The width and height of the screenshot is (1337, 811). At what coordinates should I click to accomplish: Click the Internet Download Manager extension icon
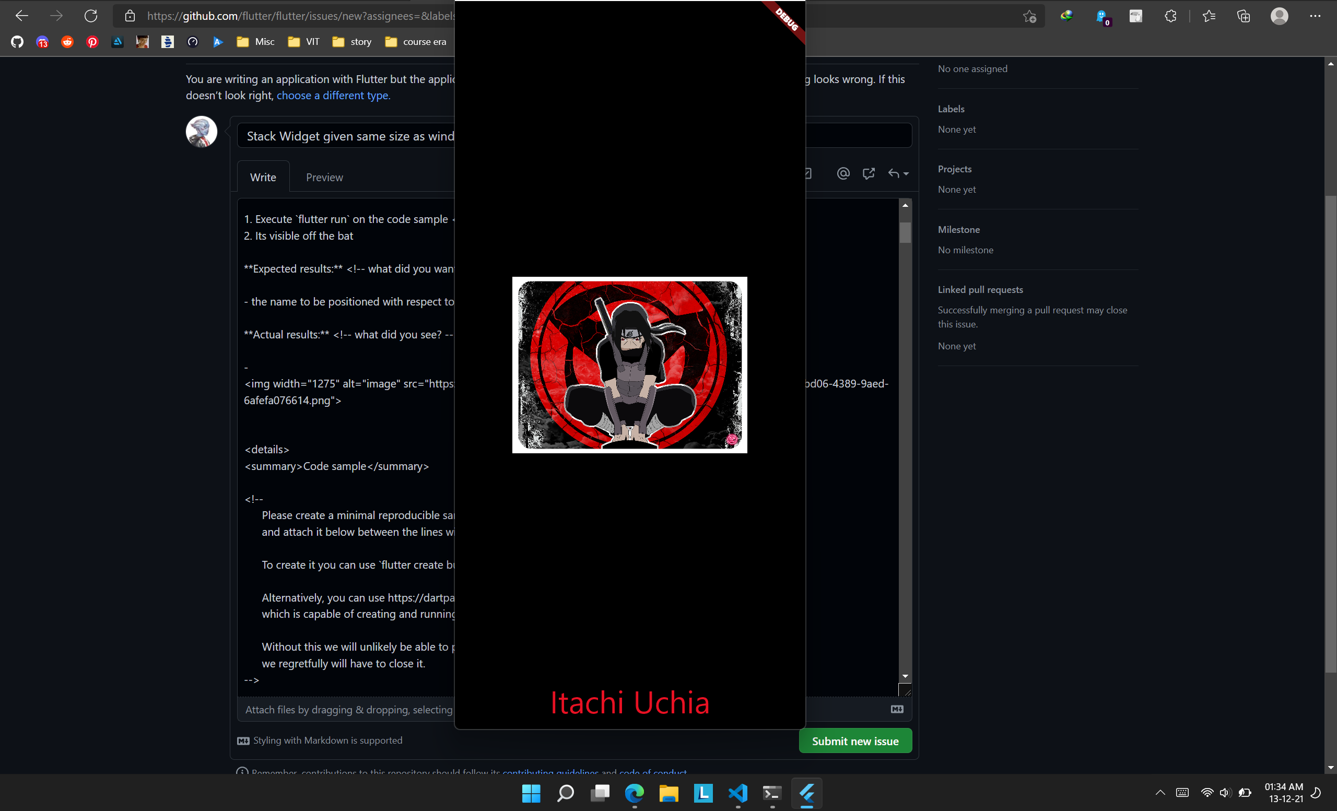click(x=1066, y=16)
